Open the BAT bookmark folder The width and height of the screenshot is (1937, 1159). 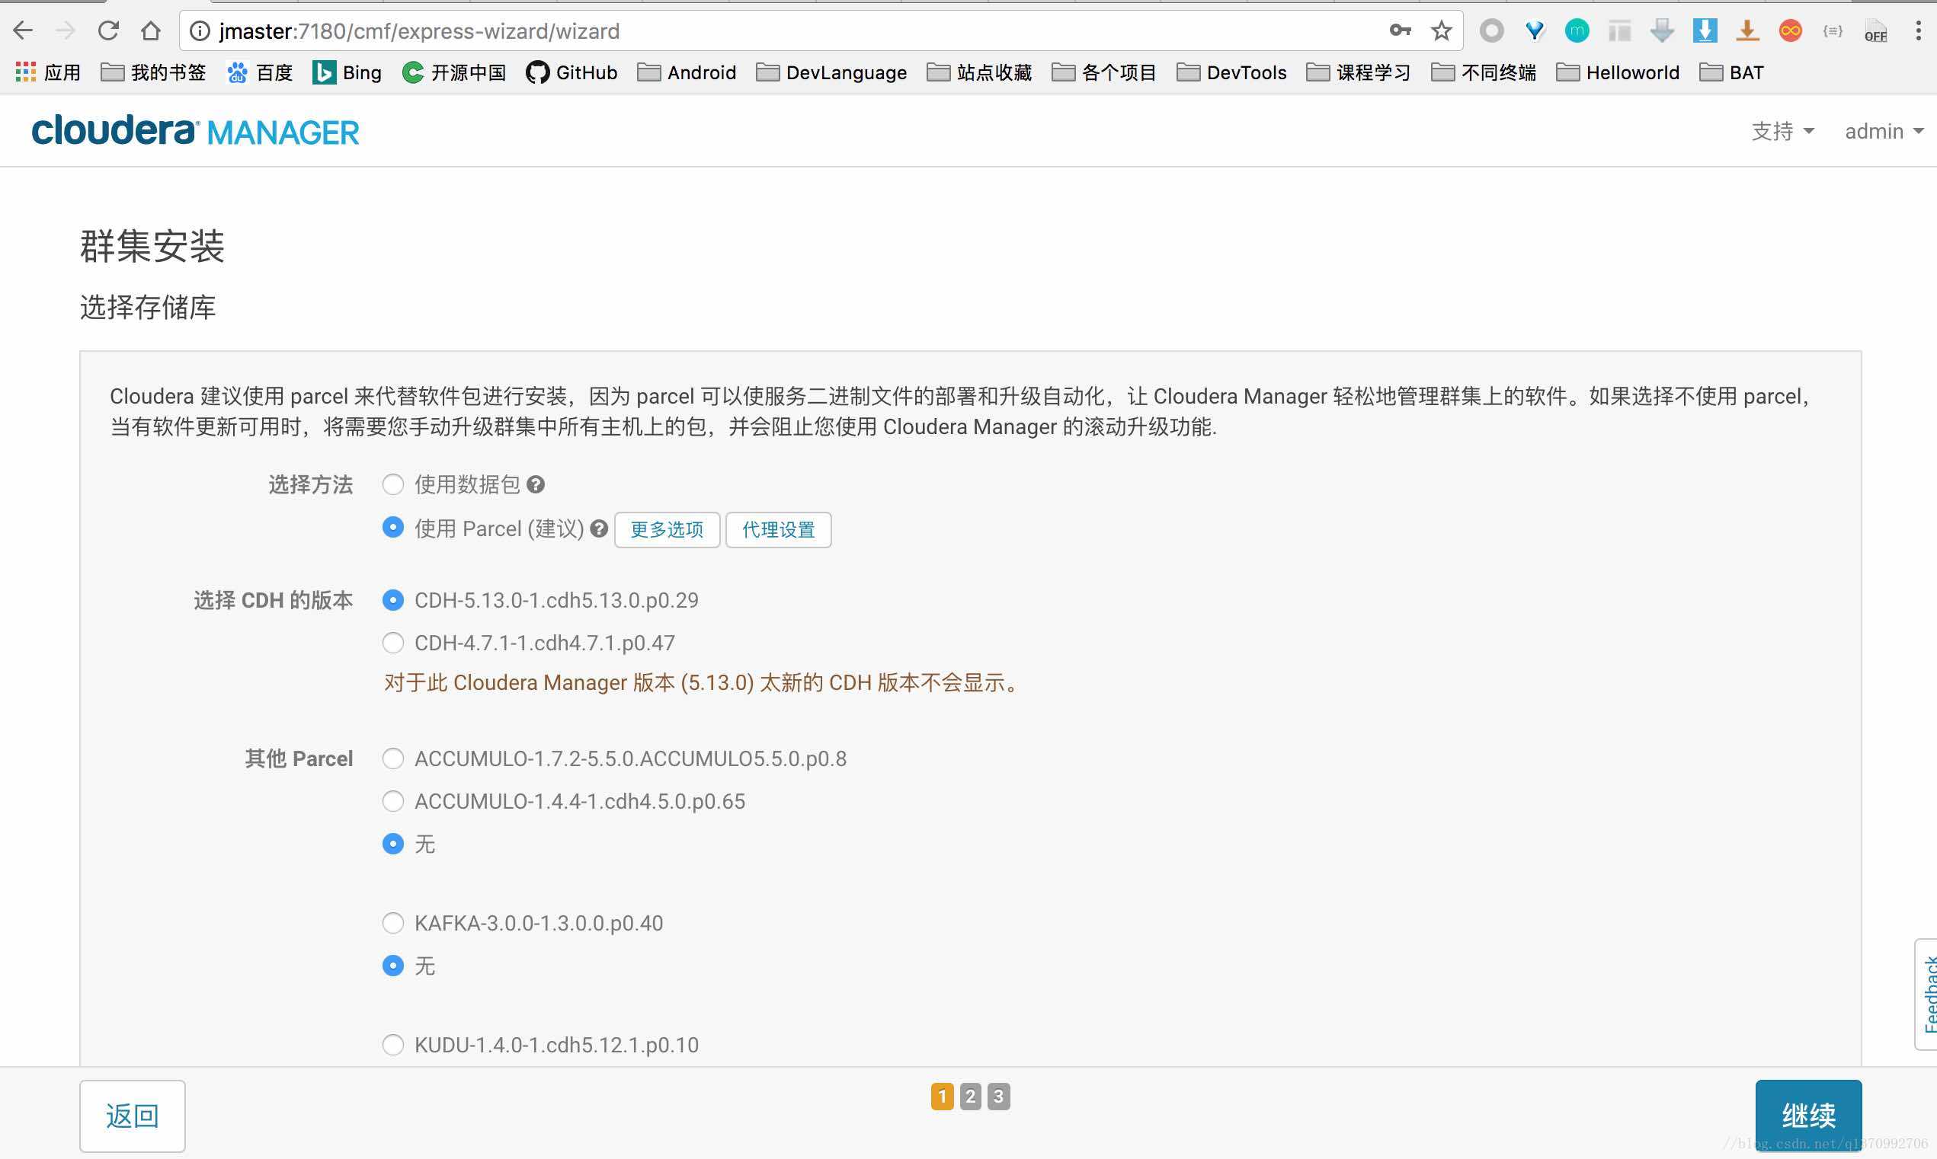click(x=1731, y=72)
